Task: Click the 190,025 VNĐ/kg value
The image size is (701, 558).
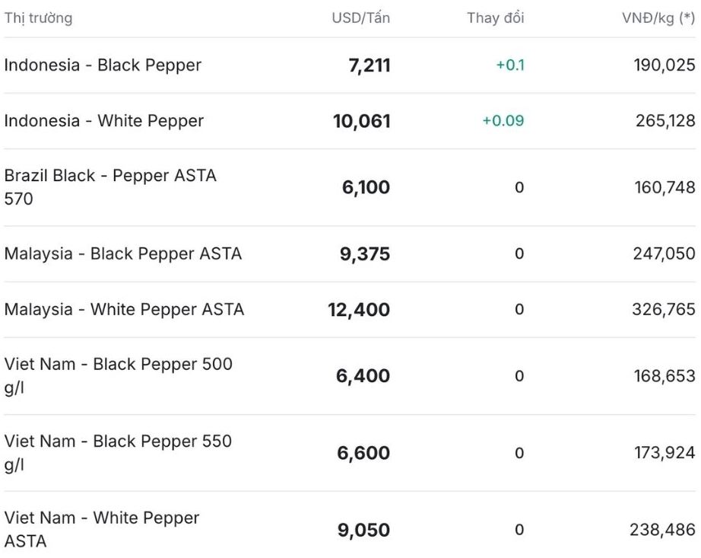Action: [665, 65]
